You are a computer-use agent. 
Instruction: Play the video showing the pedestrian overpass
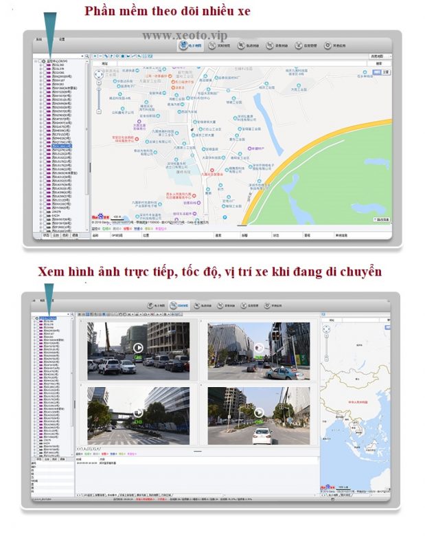click(139, 412)
